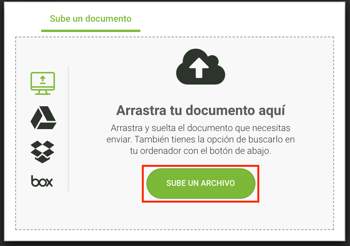
Task: Switch to the 'Sube un documento' tab
Action: (90, 19)
